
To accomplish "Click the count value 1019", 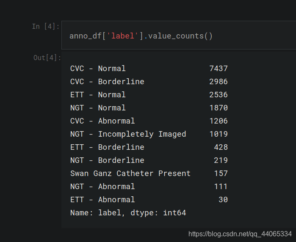I will (219, 134).
